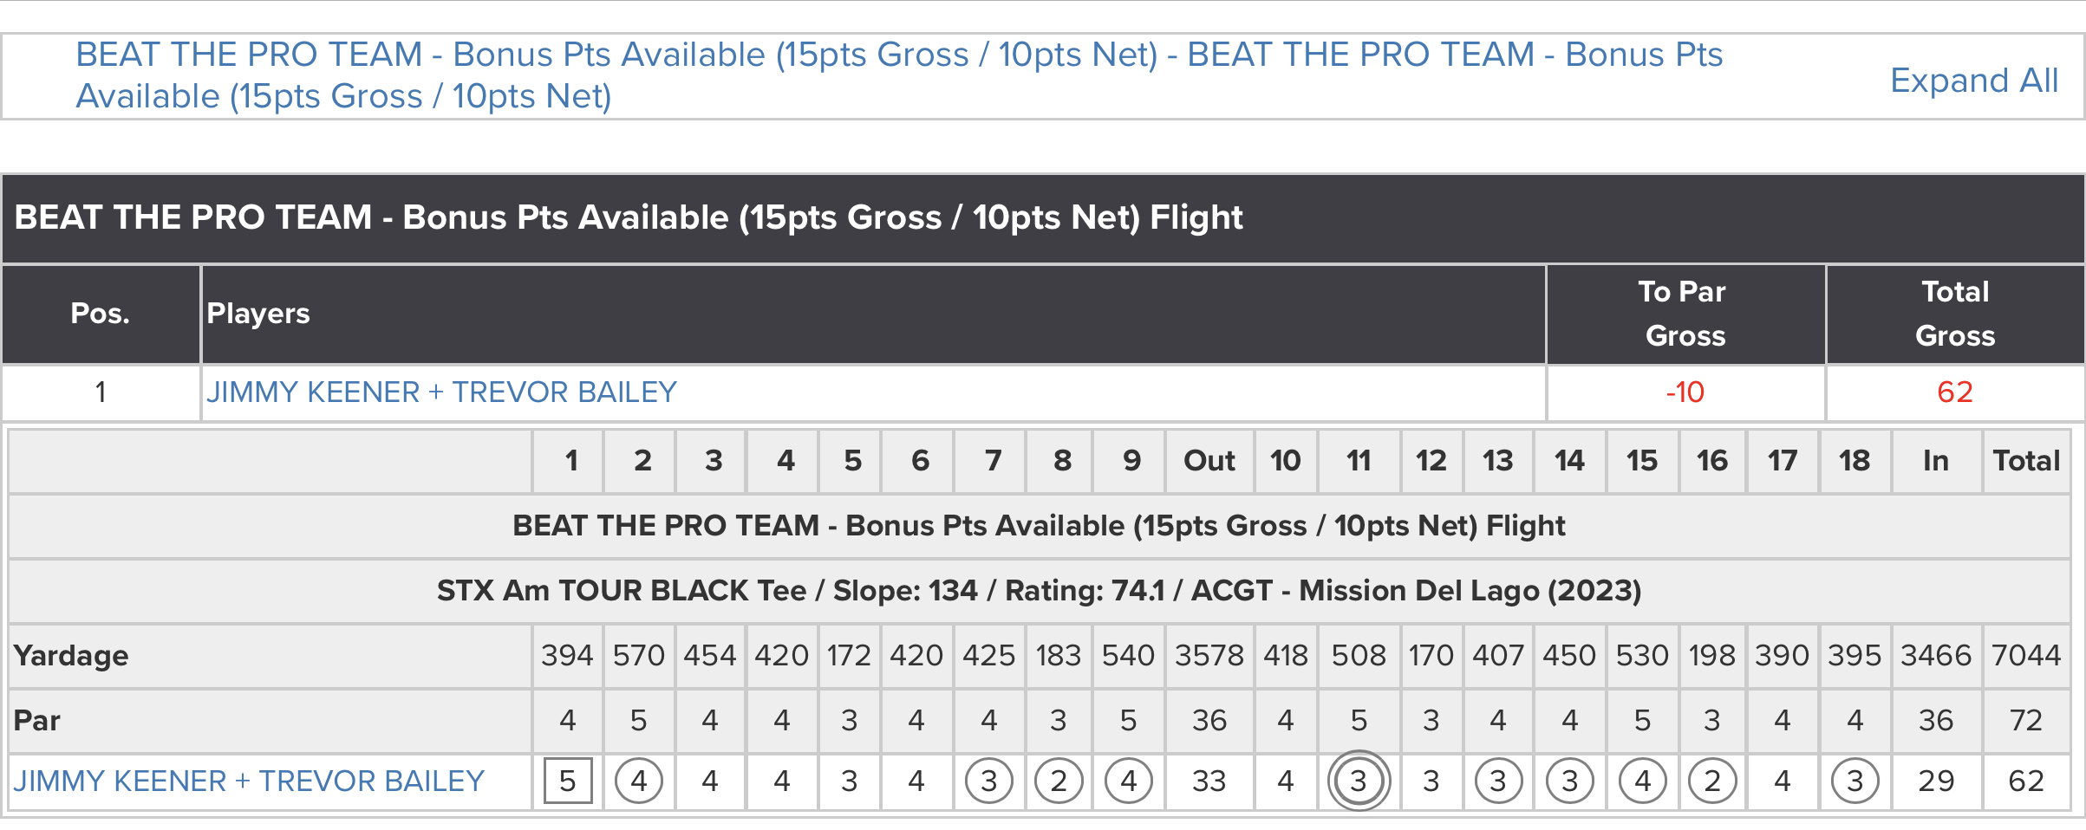Screen dimensions: 2086x830
Task: Click circled 2 on hole 8
Action: click(x=1059, y=781)
